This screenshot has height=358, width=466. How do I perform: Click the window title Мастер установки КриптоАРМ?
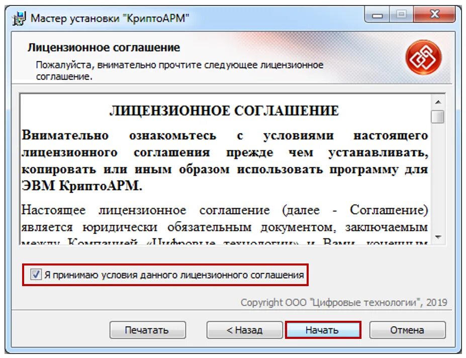[110, 19]
